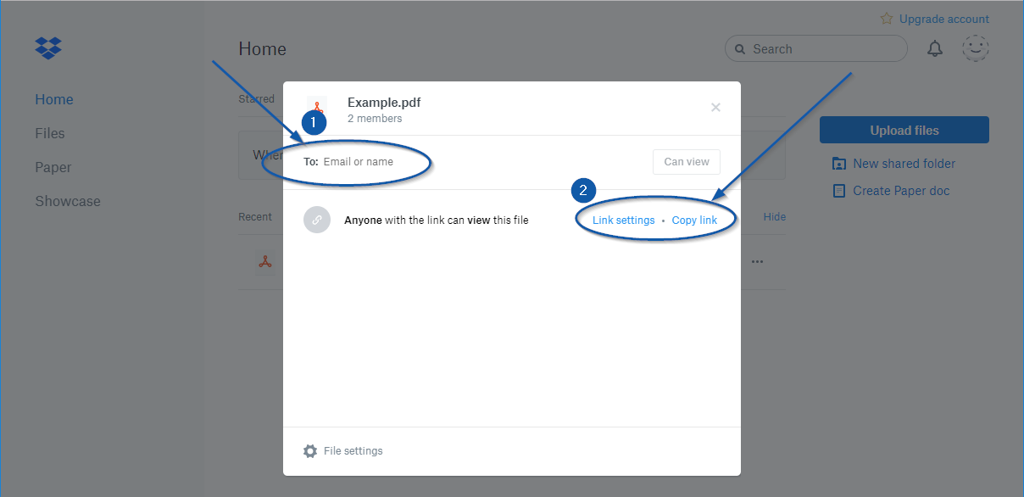Open the Can view permission dropdown
The height and width of the screenshot is (497, 1024).
(686, 161)
